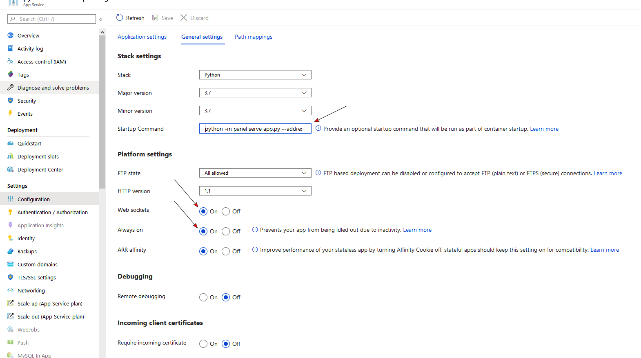Click the Networking icon in the sidebar
This screenshot has height=358, width=641.
tap(11, 290)
